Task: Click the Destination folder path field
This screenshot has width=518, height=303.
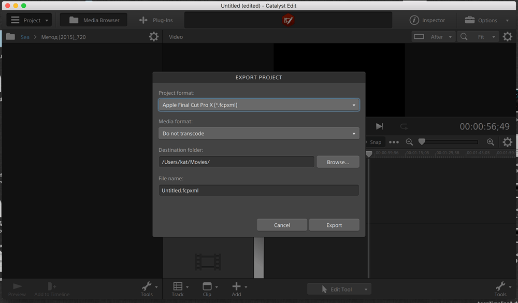Action: (237, 162)
